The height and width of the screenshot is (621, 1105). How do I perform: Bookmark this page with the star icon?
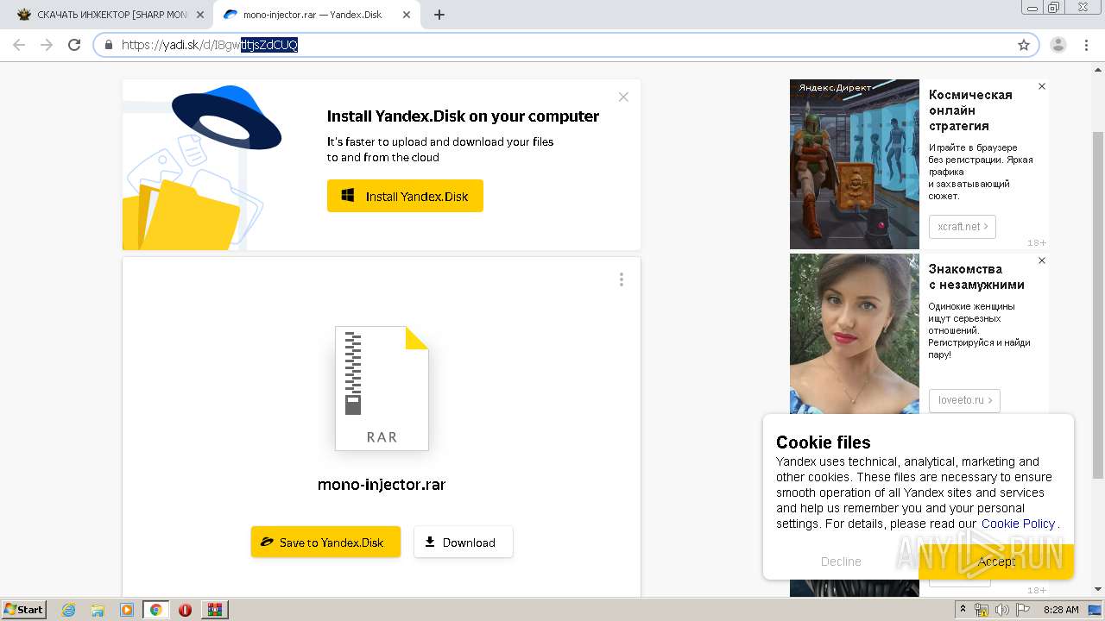[x=1024, y=45]
